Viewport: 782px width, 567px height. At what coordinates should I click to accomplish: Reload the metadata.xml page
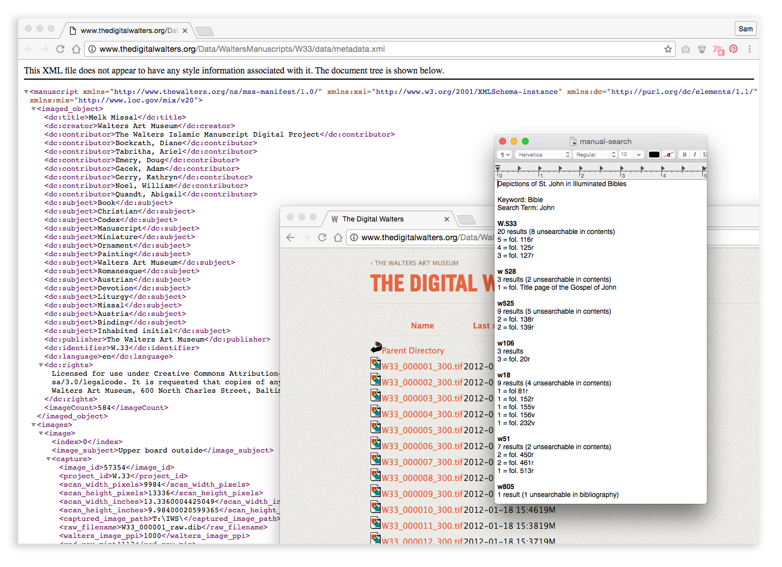tap(60, 49)
